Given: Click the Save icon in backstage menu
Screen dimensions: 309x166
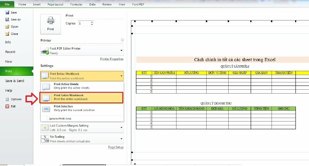Looking at the screenshot, I should (x=7, y=12).
